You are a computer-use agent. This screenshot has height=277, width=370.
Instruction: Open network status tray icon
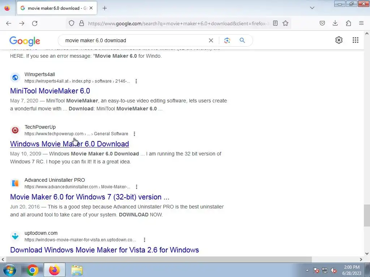tap(325, 270)
